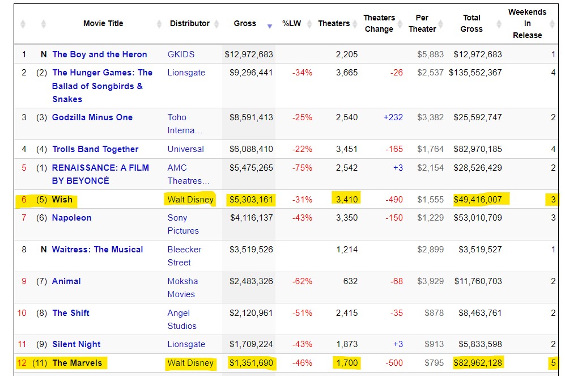Click sort arrows beside %LW header
565x376 pixels.
coord(310,24)
